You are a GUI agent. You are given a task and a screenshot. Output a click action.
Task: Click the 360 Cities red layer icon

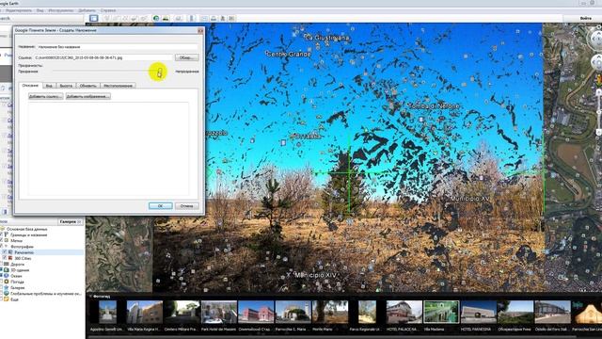coord(10,258)
